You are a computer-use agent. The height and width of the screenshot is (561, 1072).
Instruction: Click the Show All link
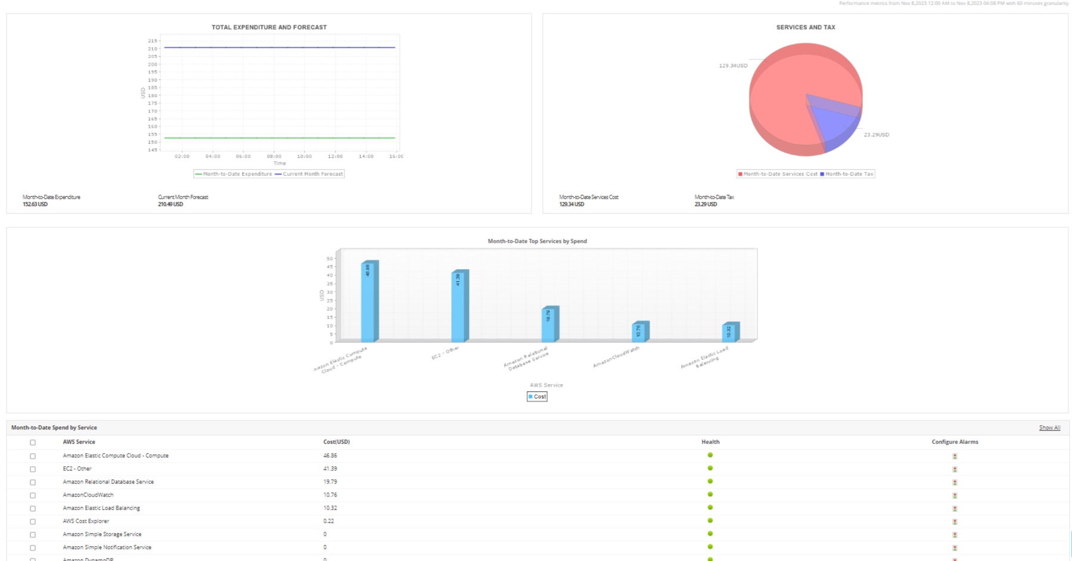(x=1049, y=427)
